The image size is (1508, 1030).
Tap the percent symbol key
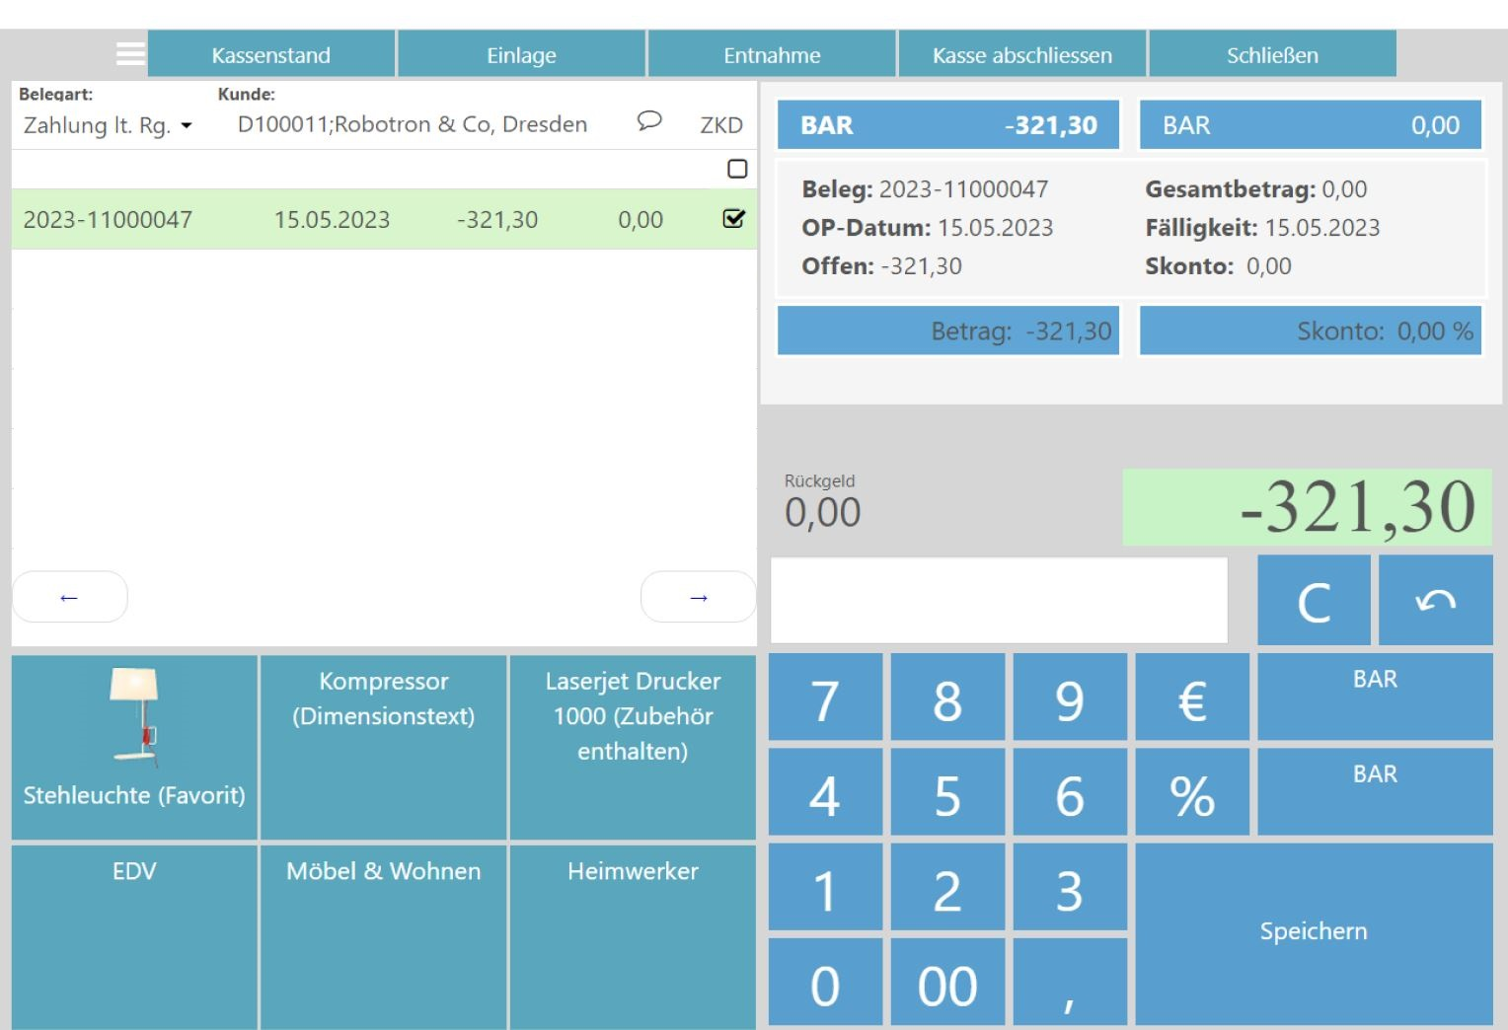click(1191, 793)
